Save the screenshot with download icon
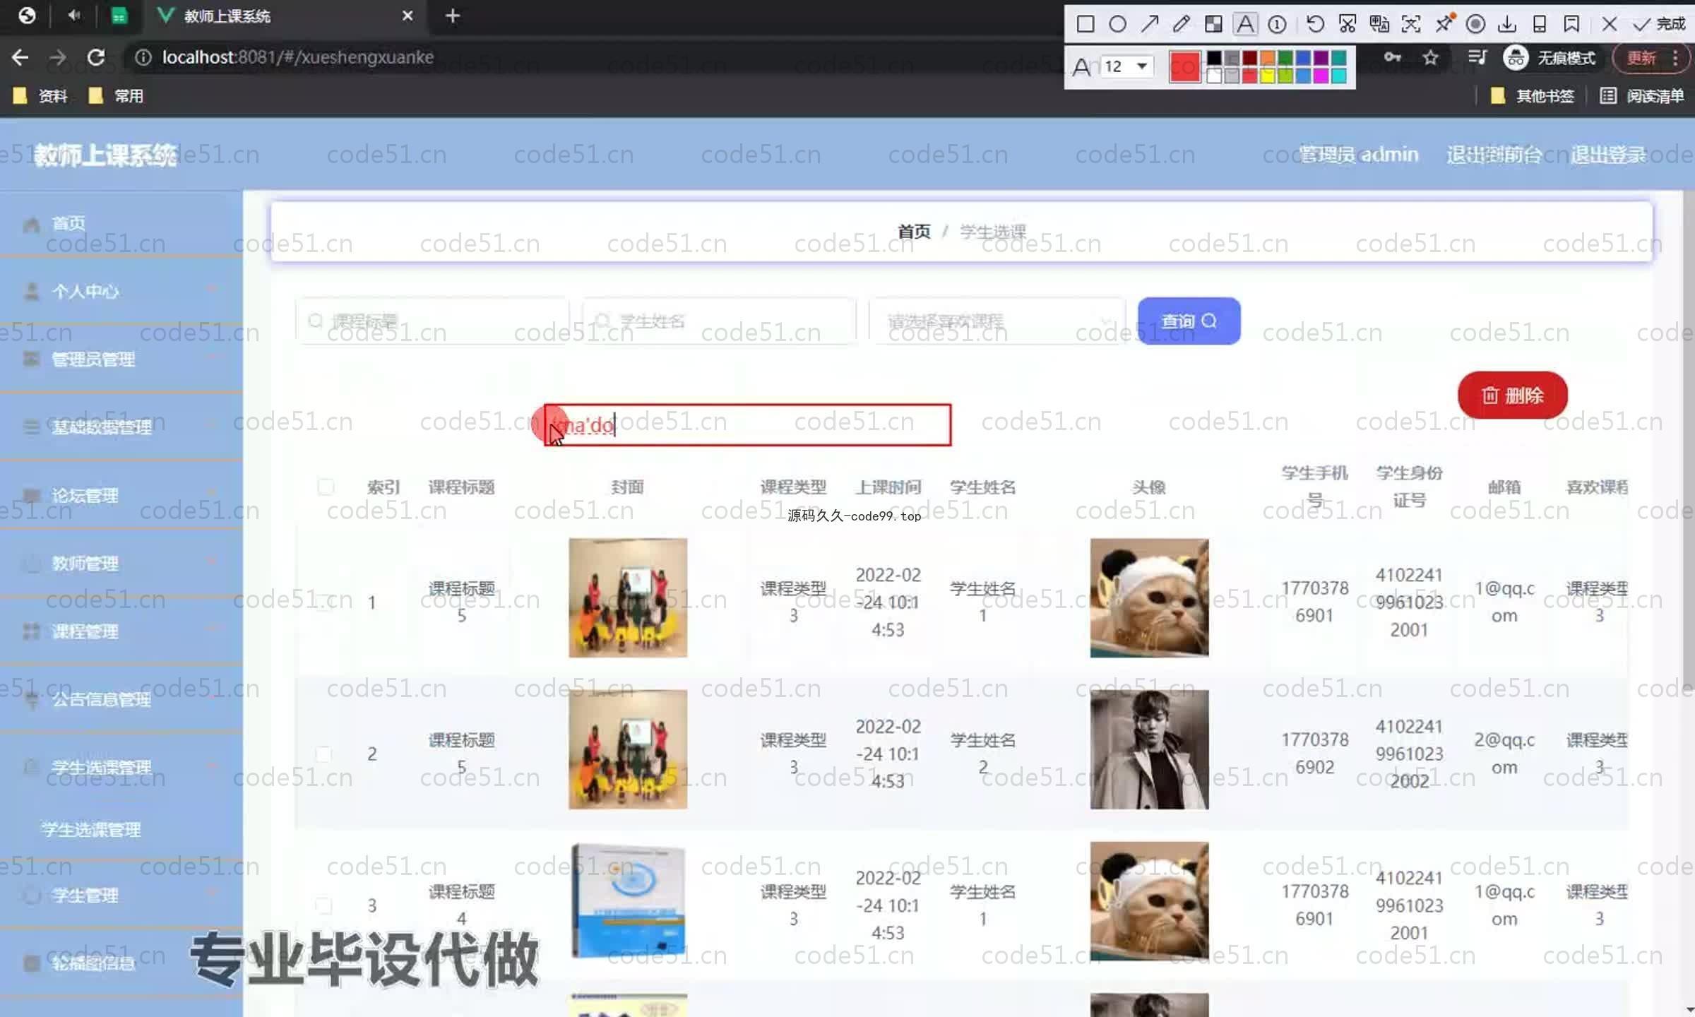This screenshot has width=1695, height=1017. pos(1507,25)
